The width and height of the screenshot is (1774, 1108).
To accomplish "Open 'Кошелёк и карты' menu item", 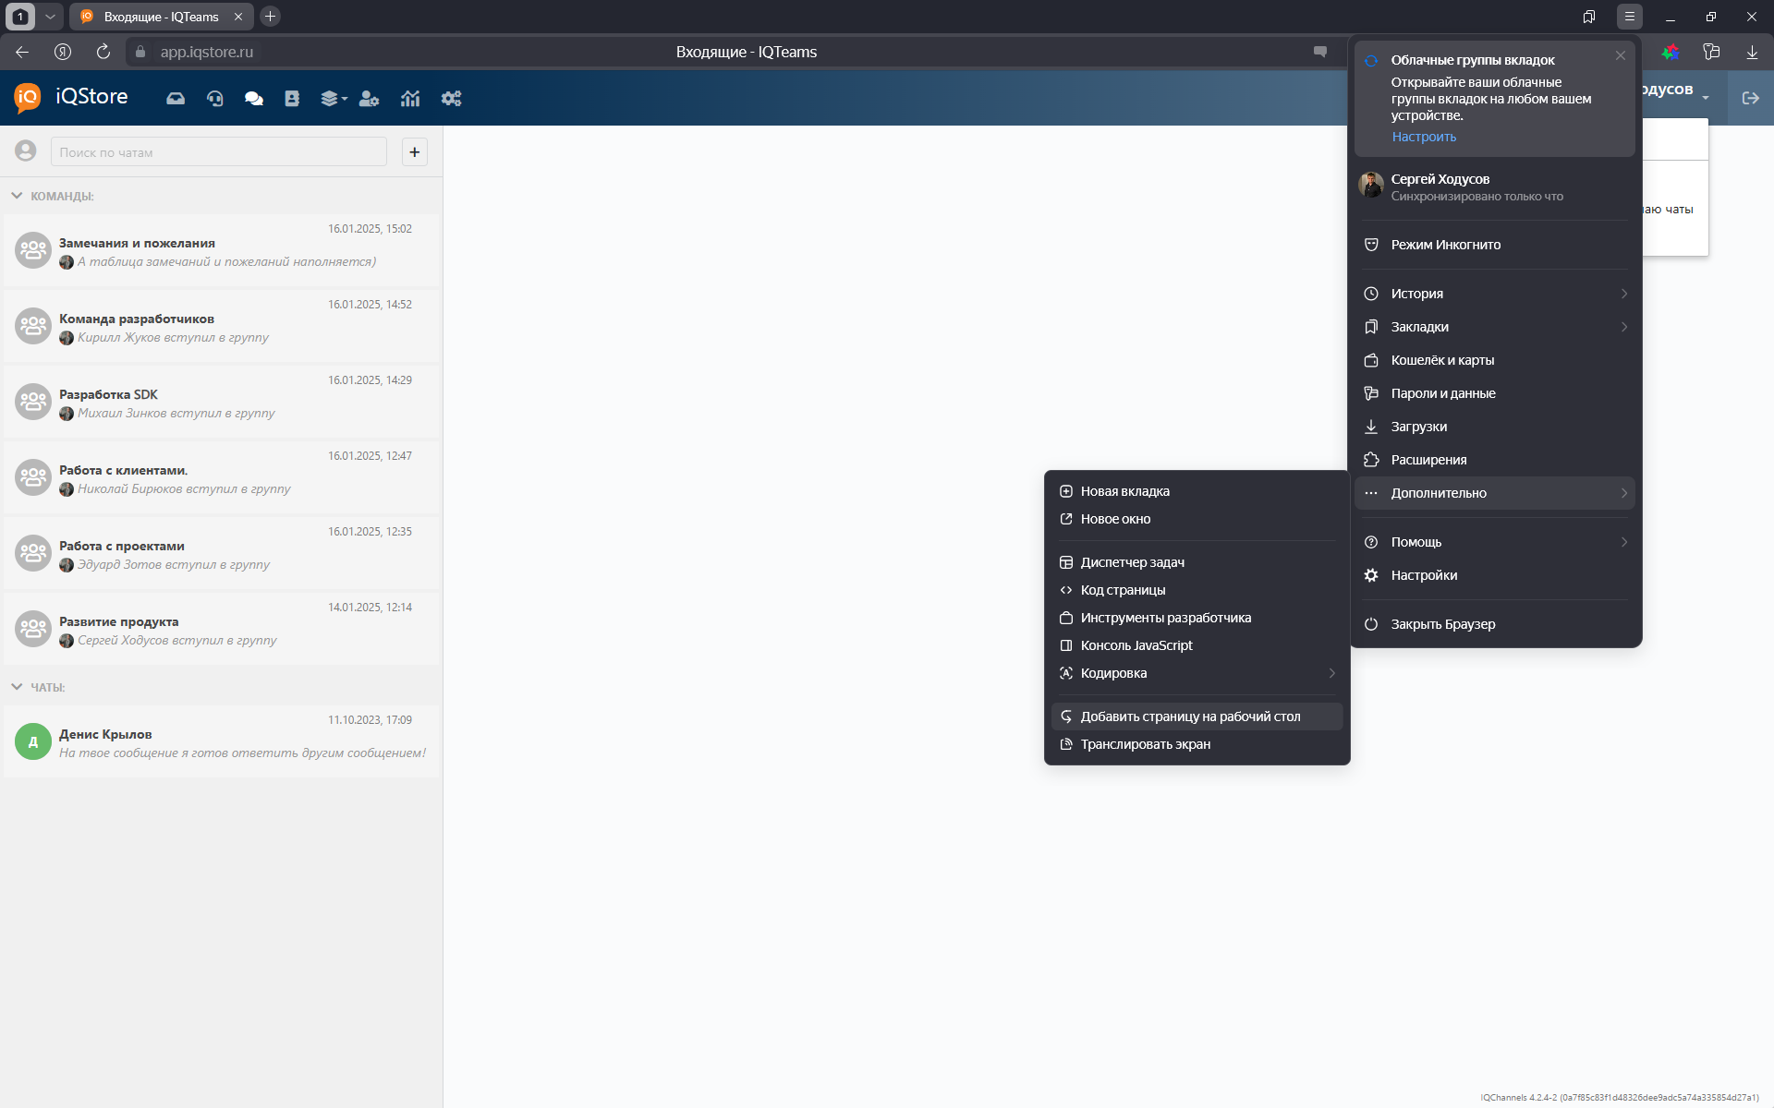I will 1495,360.
